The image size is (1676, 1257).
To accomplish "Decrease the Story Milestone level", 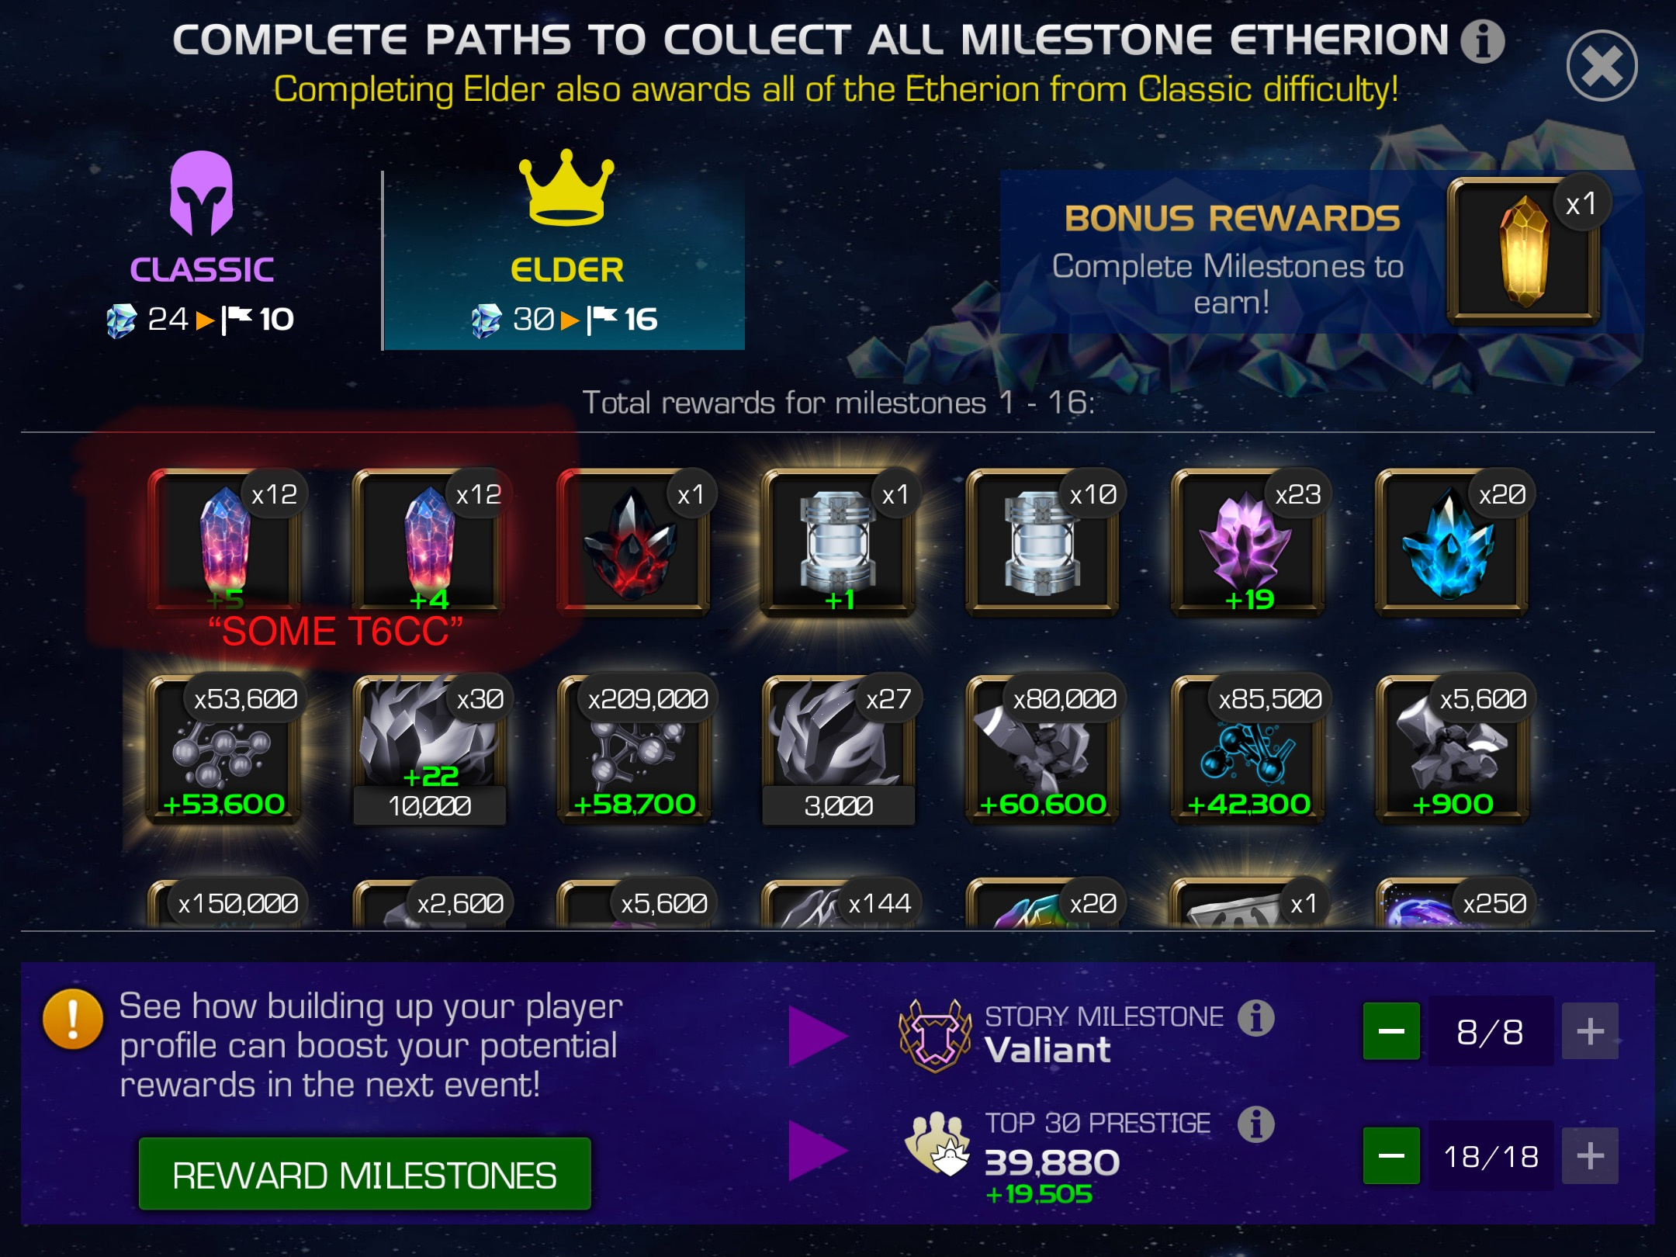I will (1391, 1031).
